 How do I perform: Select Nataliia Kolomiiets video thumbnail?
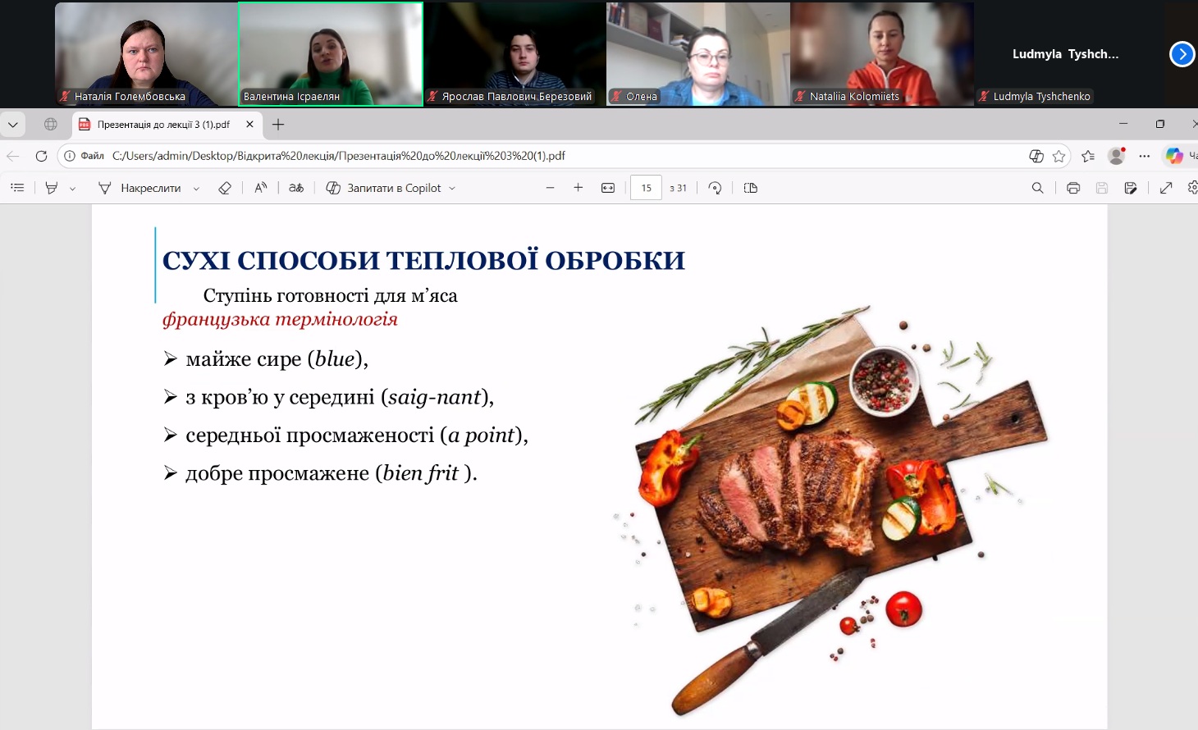(882, 54)
